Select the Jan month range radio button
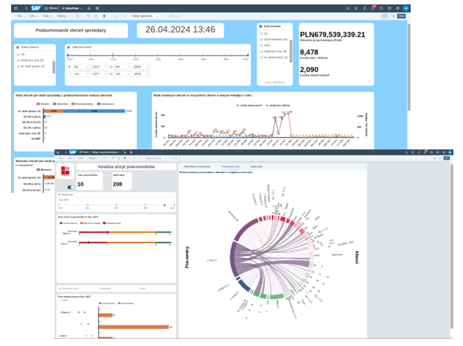Image resolution: width=463 pixels, height=346 pixels. coord(69,73)
